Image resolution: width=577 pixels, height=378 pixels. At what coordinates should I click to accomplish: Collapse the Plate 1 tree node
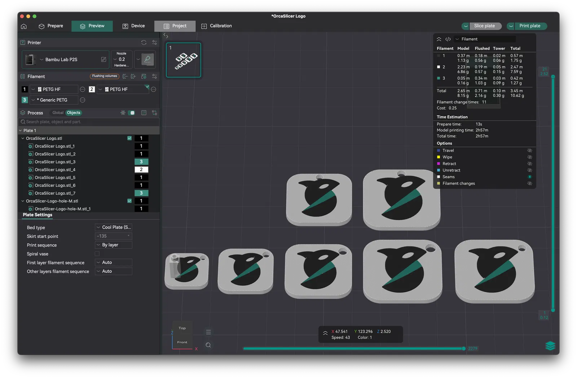pyautogui.click(x=20, y=130)
